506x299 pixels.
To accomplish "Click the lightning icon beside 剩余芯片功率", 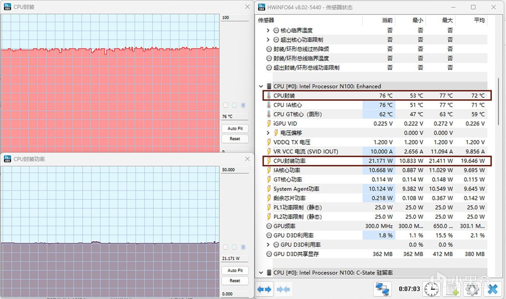I will coord(269,198).
